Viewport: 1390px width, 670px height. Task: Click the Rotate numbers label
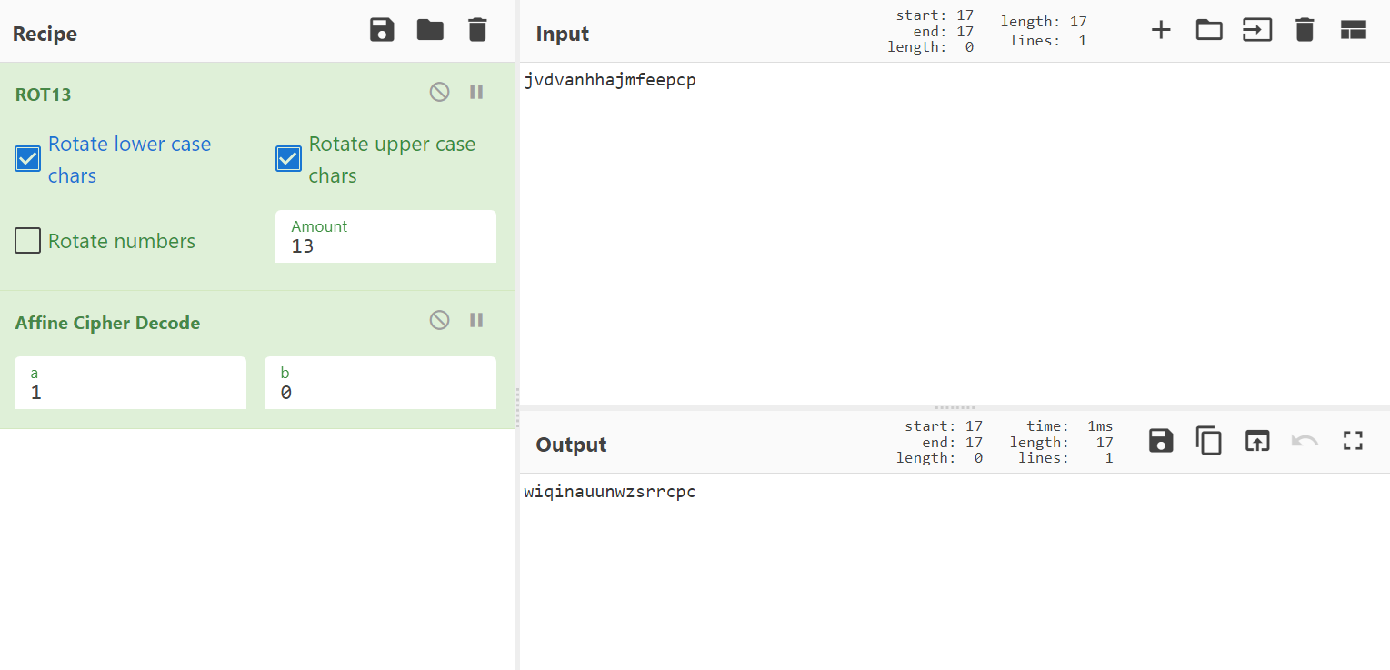point(122,241)
